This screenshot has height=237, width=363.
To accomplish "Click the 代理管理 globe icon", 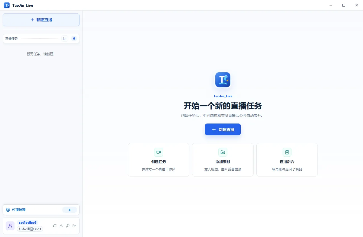I will (8, 210).
